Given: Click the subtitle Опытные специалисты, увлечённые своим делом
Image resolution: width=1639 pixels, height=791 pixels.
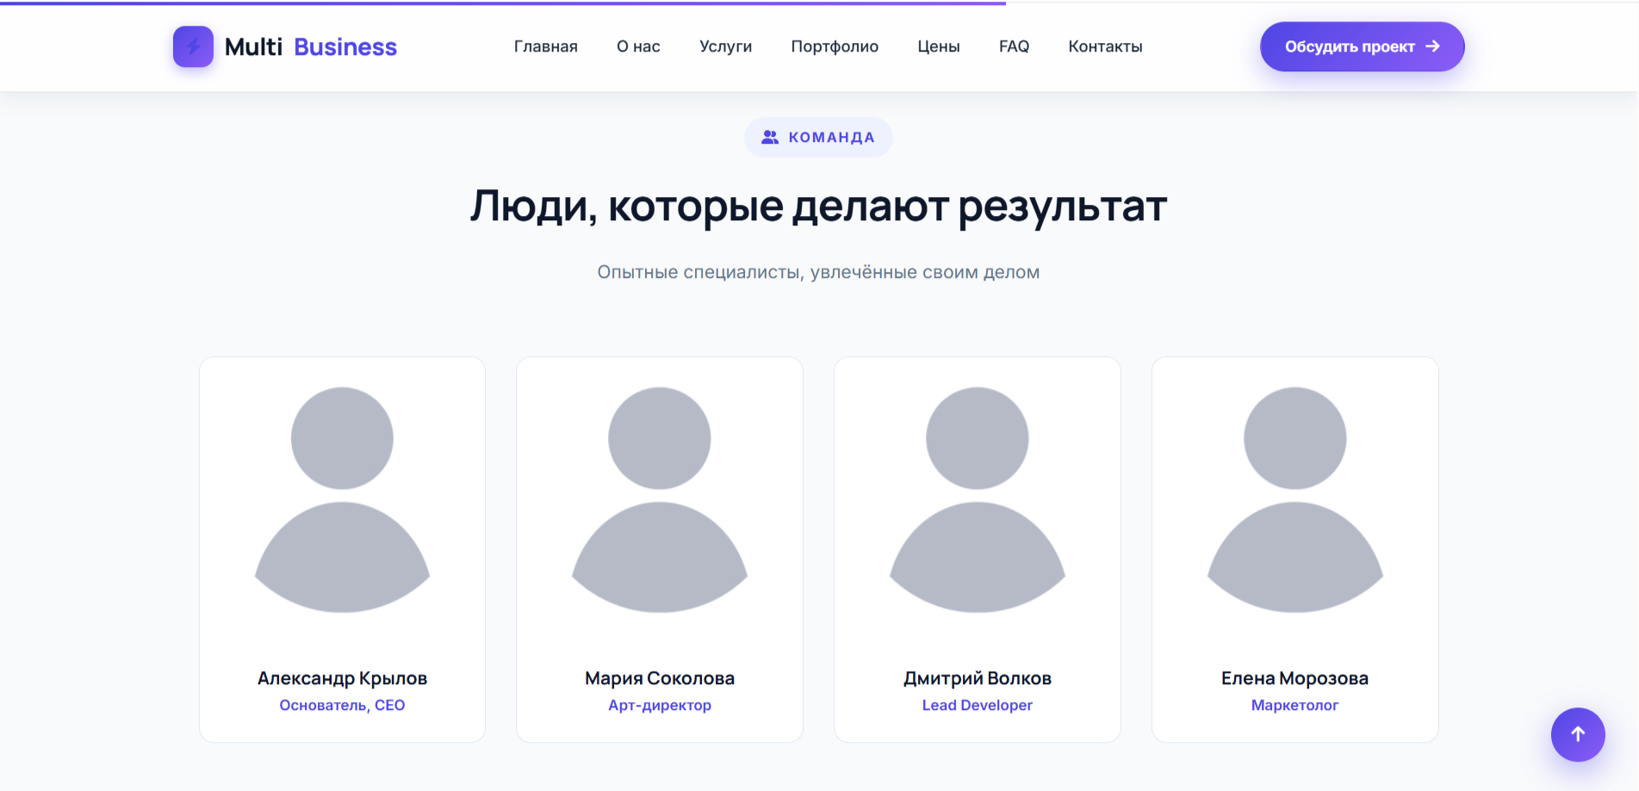Looking at the screenshot, I should click(x=819, y=272).
